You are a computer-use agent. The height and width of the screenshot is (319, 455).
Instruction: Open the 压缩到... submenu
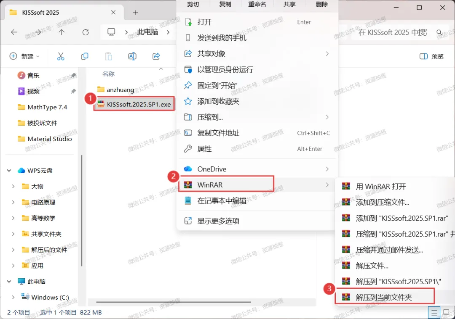pos(257,117)
